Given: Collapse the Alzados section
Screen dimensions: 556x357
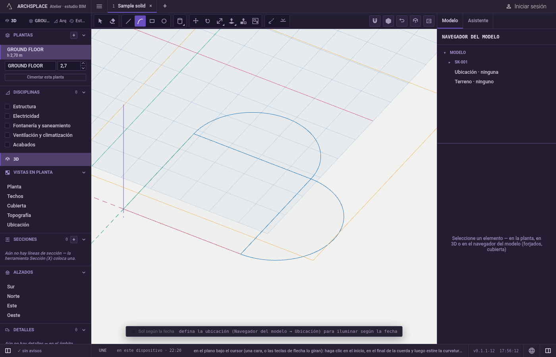Looking at the screenshot, I should click(84, 273).
